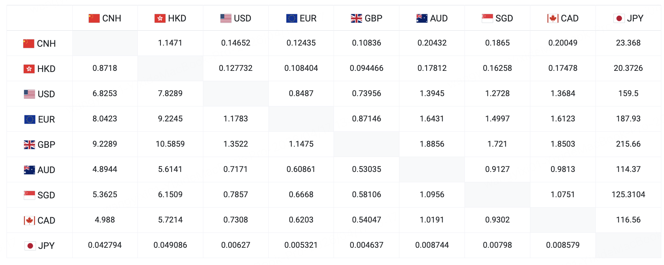Open the USD to CNH rate 6.8253
The width and height of the screenshot is (664, 265).
coord(105,93)
